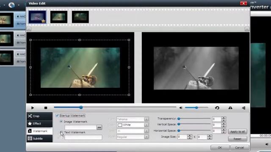Click the Apply to all button
Screen dimensions: 271x152
pyautogui.click(x=238, y=132)
